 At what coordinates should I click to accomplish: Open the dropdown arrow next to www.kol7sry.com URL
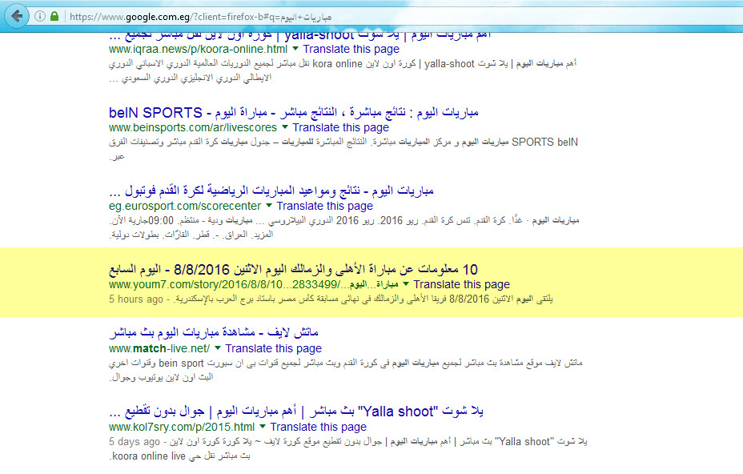(x=263, y=426)
